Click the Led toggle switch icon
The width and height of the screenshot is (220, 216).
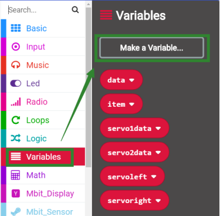[x=16, y=83]
